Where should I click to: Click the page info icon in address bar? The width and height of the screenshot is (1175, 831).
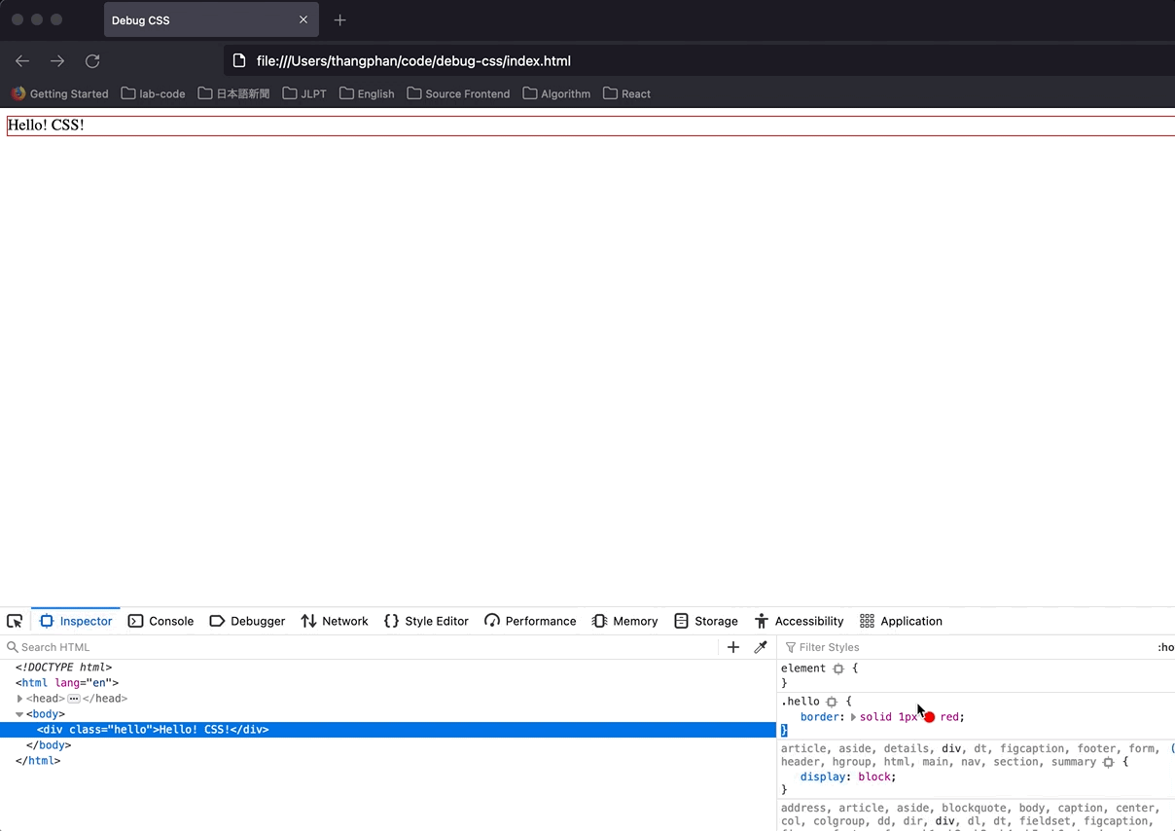239,61
